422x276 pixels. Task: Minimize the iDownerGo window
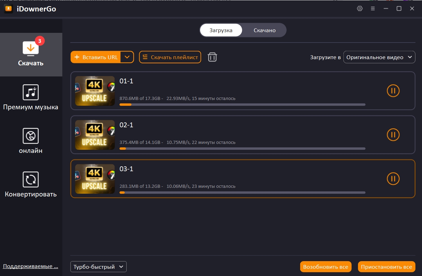pos(386,9)
